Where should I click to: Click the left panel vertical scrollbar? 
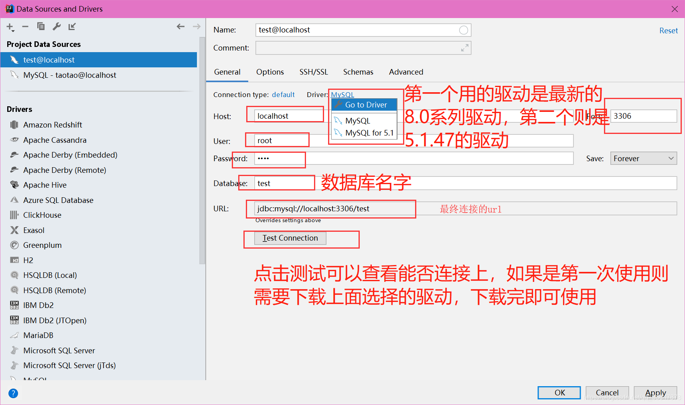[x=202, y=150]
